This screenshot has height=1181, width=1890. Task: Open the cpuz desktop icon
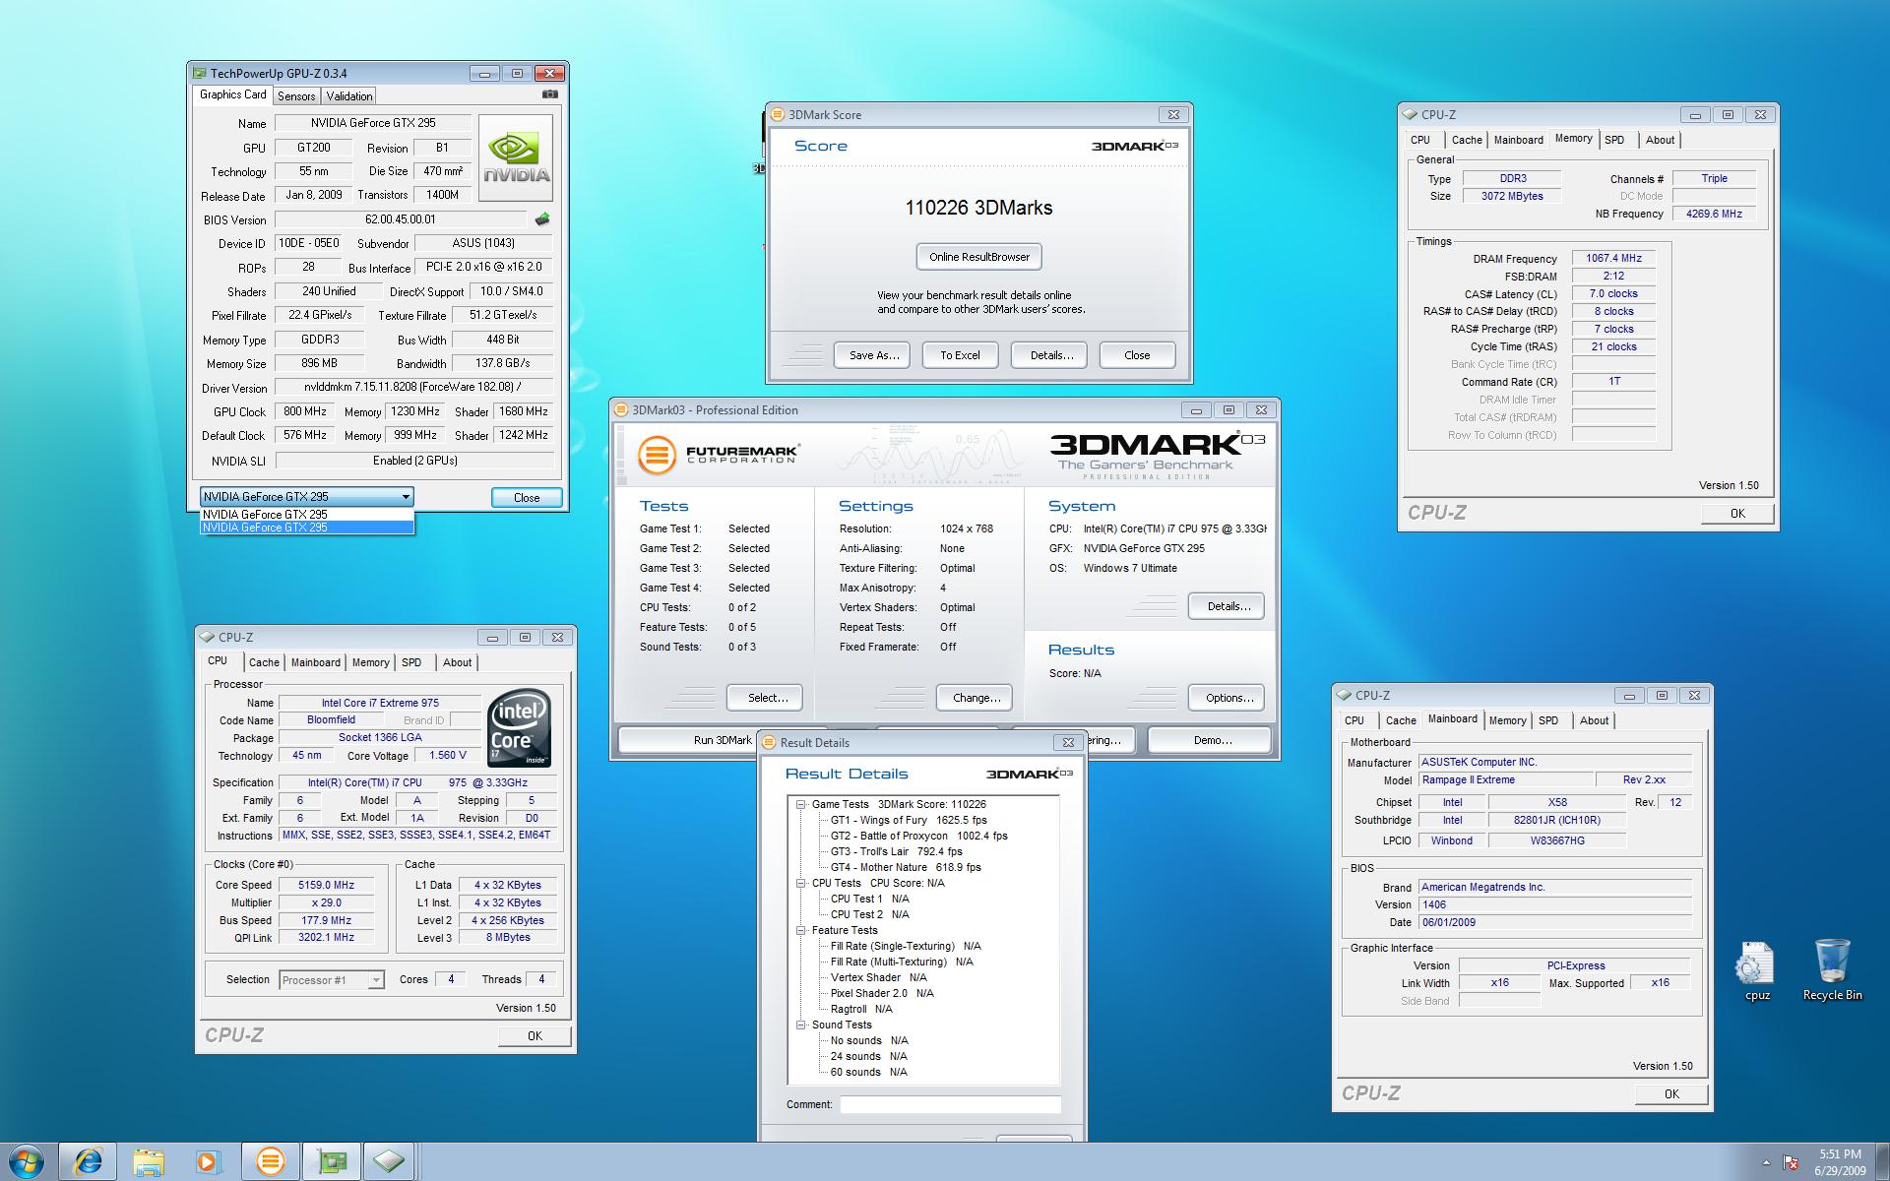click(1757, 972)
